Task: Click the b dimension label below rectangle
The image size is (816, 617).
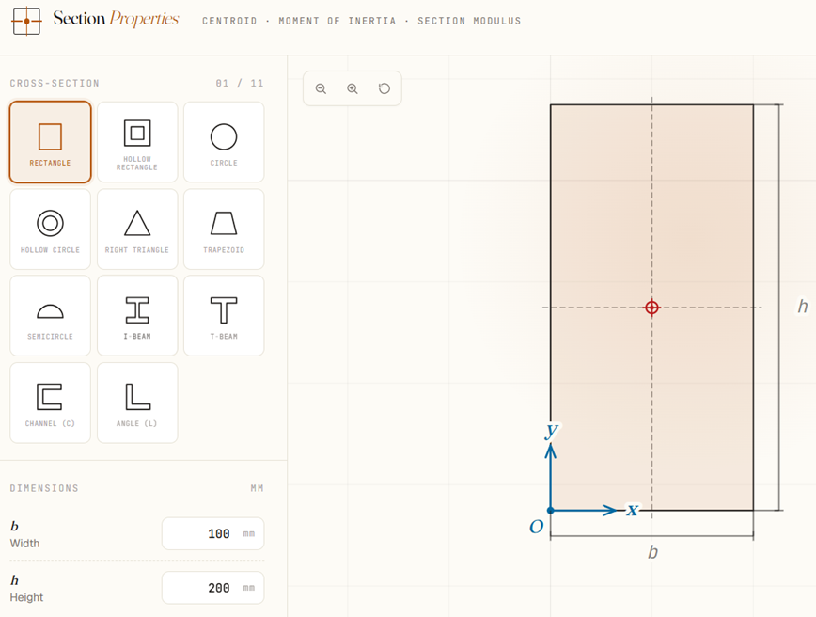Action: [x=652, y=552]
